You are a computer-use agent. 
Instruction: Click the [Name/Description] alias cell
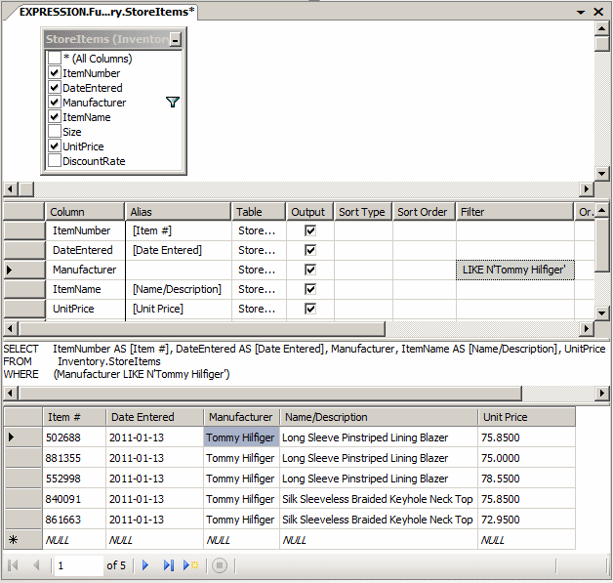click(179, 289)
